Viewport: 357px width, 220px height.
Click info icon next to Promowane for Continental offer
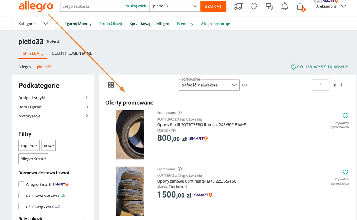(x=180, y=169)
